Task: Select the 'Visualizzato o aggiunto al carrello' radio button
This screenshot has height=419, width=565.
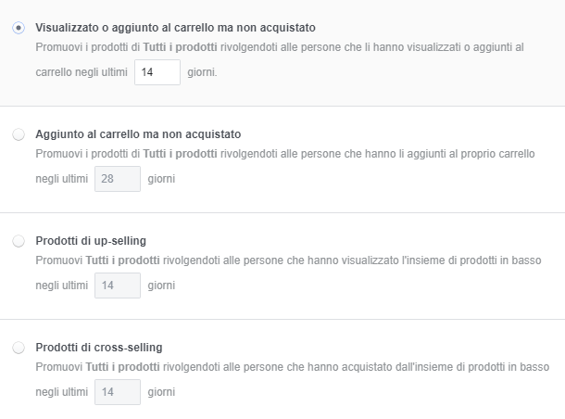Action: [19, 28]
